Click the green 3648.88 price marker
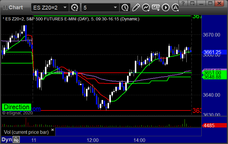 214,77
